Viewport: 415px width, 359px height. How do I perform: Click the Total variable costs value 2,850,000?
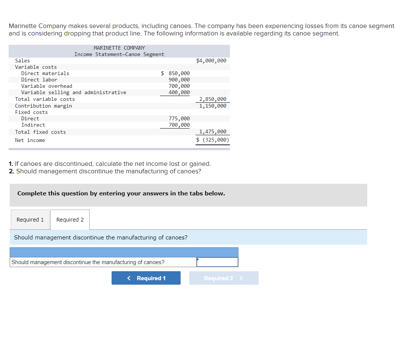click(x=213, y=99)
